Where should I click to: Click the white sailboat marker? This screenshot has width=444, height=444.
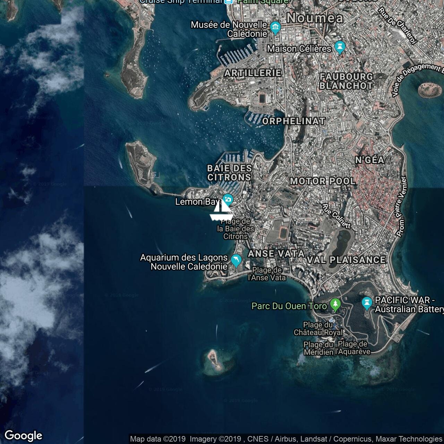[221, 211]
